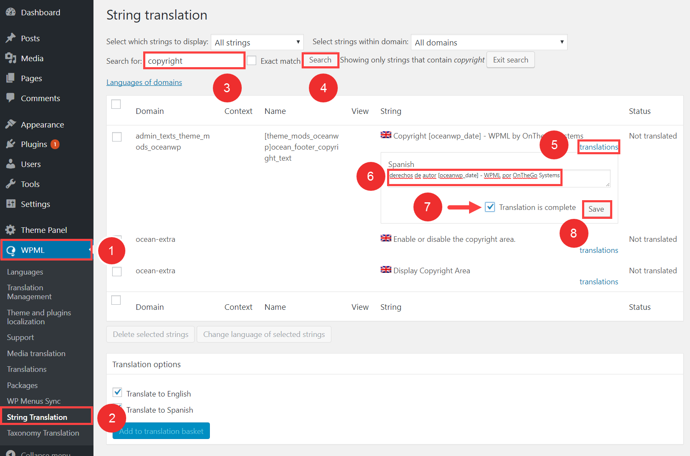Click the Settings sliders icon

11,204
